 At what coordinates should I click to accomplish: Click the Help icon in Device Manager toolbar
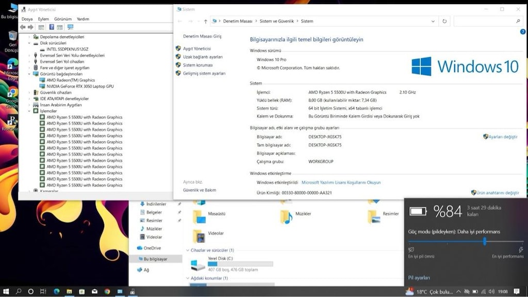pyautogui.click(x=52, y=27)
